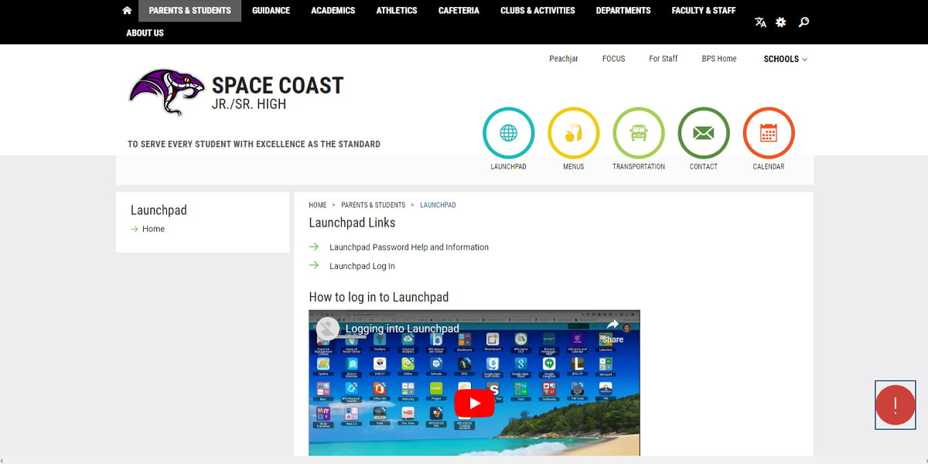Follow the For Staff link
Viewport: 928px width, 464px height.
[664, 59]
